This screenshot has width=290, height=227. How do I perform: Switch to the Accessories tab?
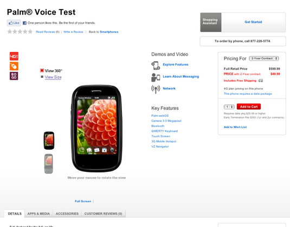[67, 213]
